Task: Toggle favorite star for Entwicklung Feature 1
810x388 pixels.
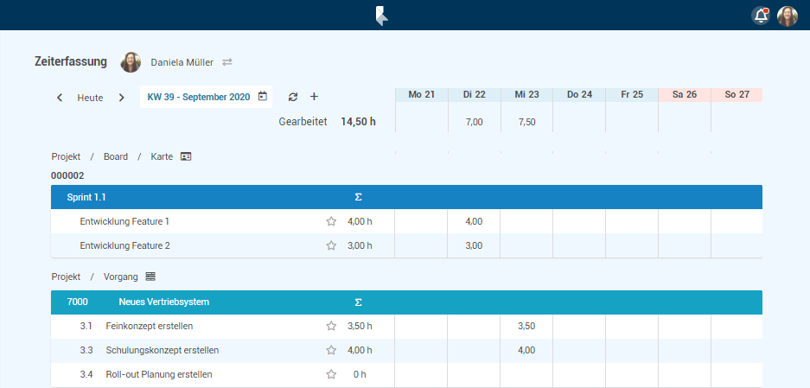Action: pyautogui.click(x=330, y=221)
